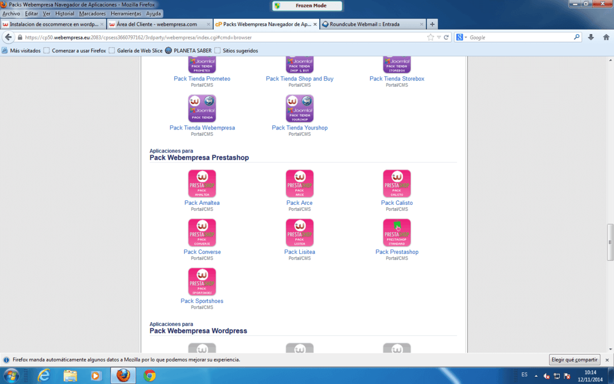The height and width of the screenshot is (384, 614).
Task: Launch Internet Explorer from the taskbar
Action: (44, 376)
